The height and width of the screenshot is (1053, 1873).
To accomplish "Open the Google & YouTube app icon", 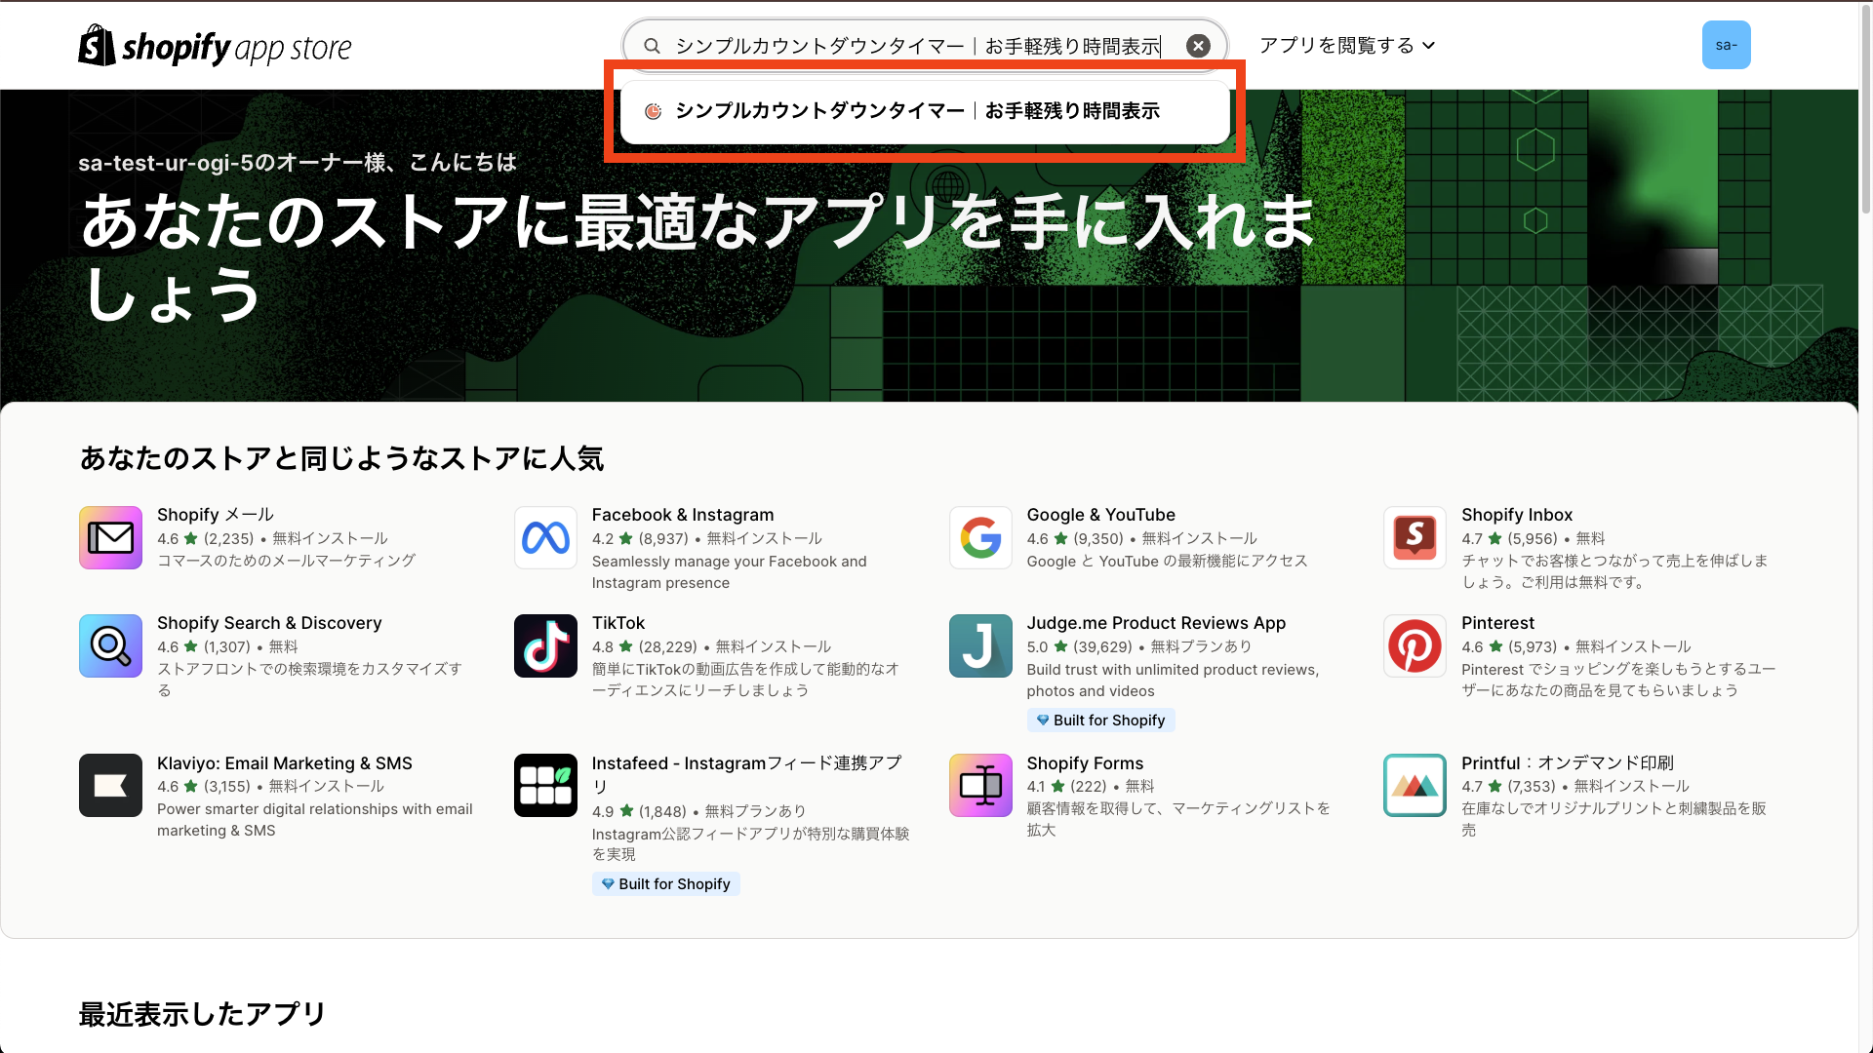I will 980,537.
